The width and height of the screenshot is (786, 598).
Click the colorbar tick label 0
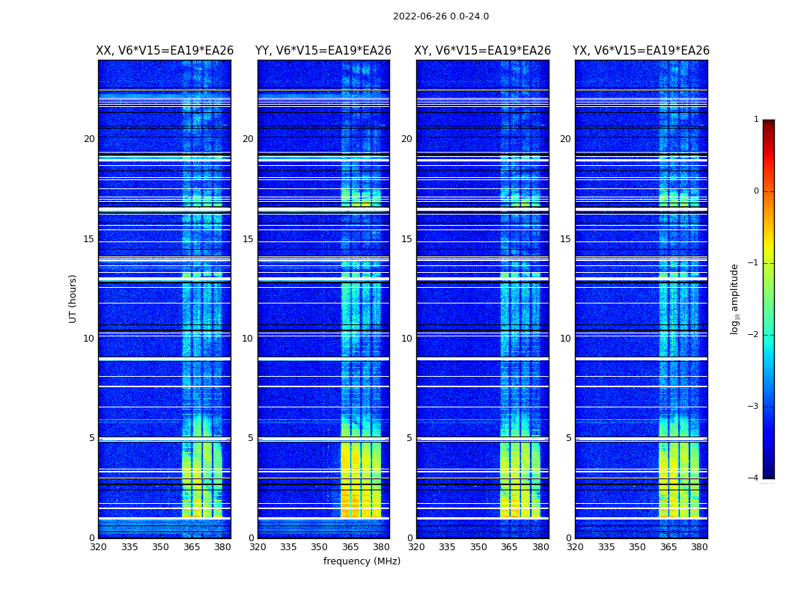756,191
